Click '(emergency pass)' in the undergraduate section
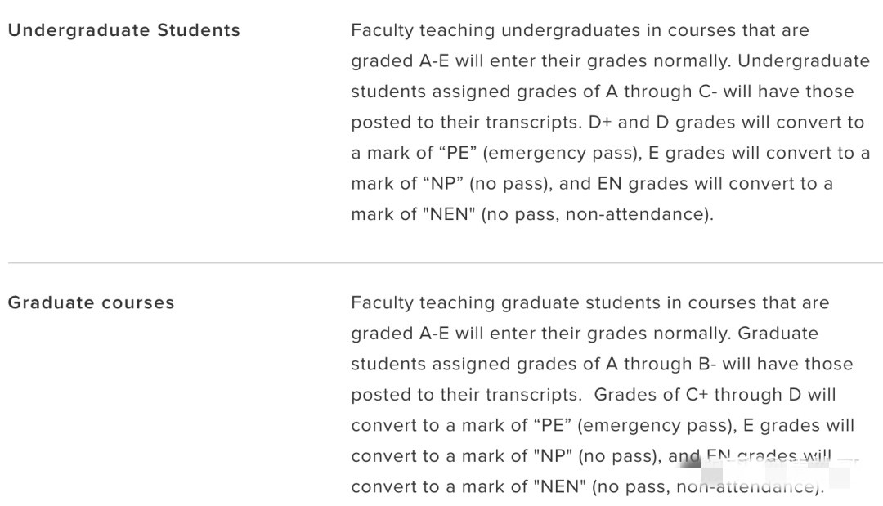Viewport: 883px width, 506px height. click(x=562, y=153)
